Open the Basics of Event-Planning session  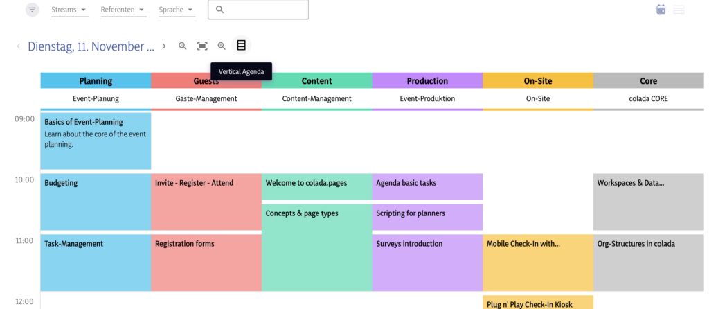click(96, 141)
